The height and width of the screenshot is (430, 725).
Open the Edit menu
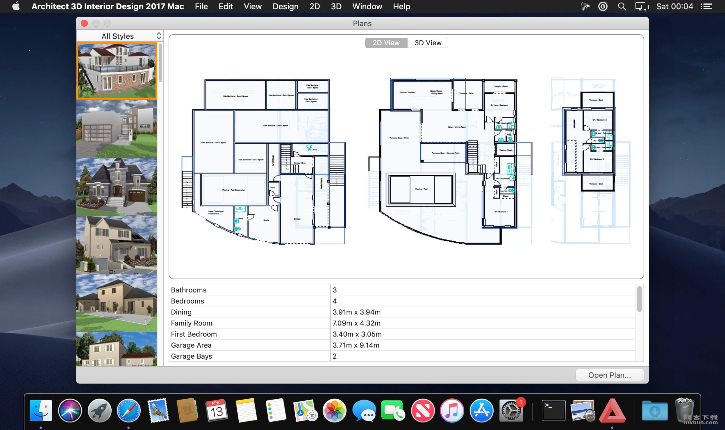[226, 6]
